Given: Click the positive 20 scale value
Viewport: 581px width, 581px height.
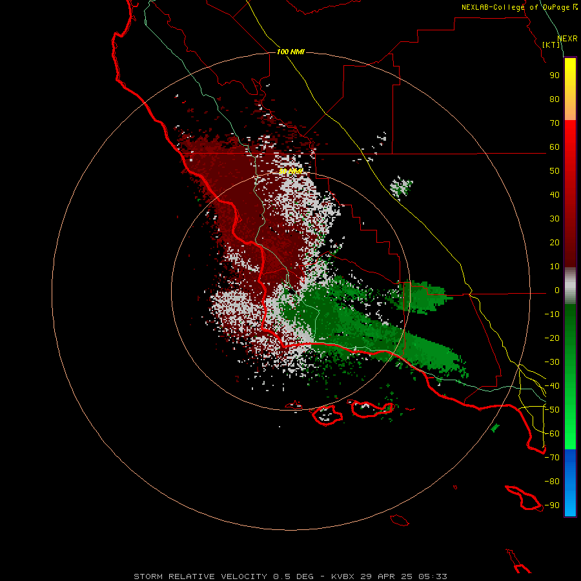Looking at the screenshot, I should click(x=555, y=243).
